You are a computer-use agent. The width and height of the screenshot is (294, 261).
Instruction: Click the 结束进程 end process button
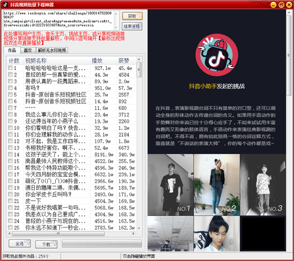(x=132, y=26)
